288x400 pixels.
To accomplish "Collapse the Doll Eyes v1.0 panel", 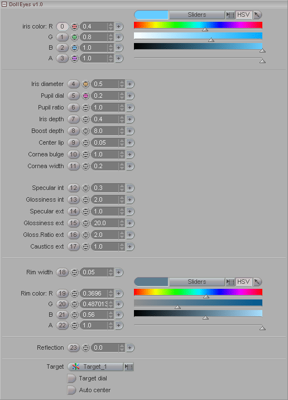I will (4, 4).
